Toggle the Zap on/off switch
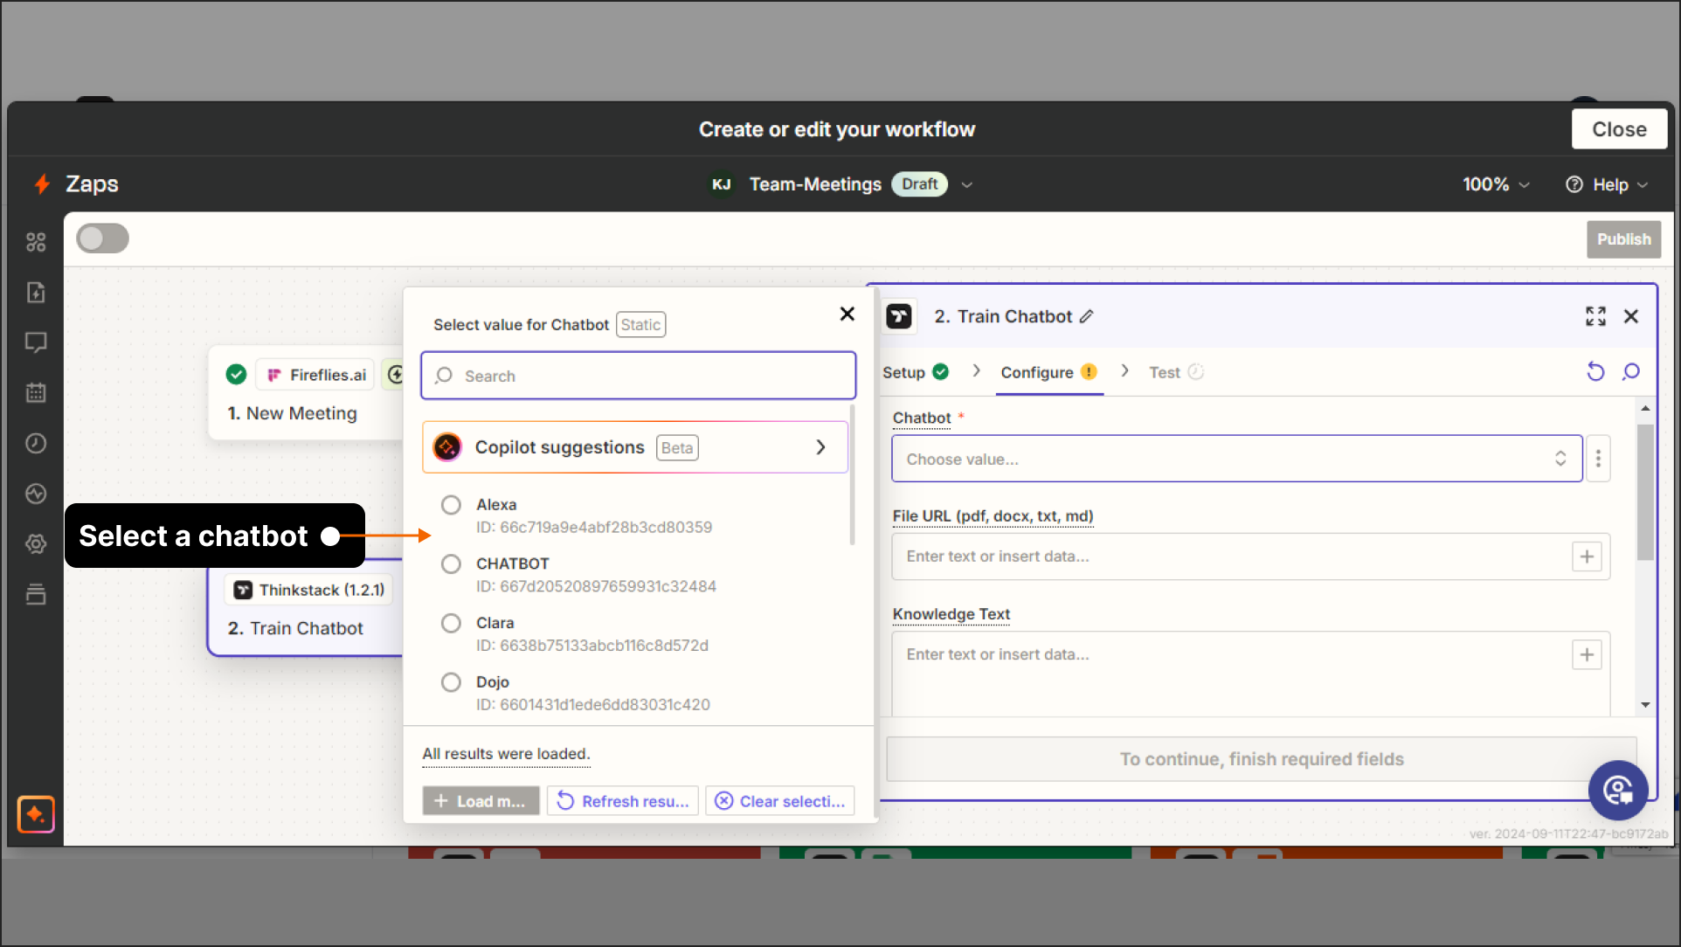Image resolution: width=1681 pixels, height=947 pixels. point(102,238)
